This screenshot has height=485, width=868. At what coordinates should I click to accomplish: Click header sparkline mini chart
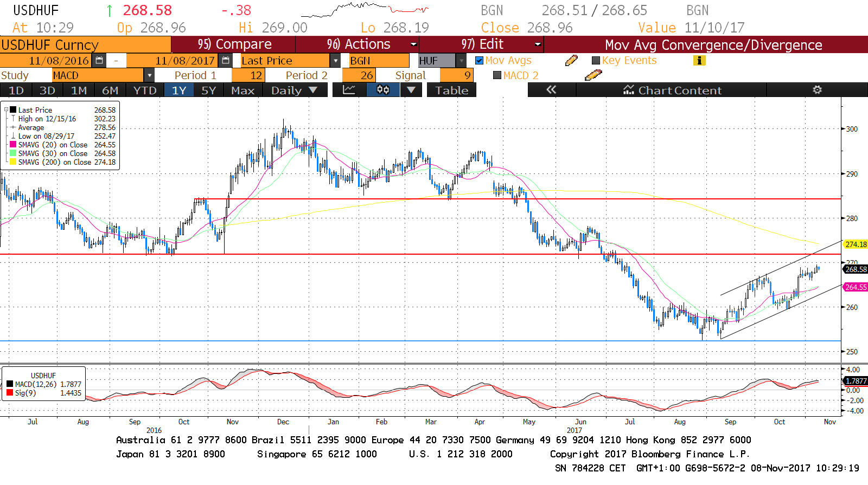coord(365,9)
